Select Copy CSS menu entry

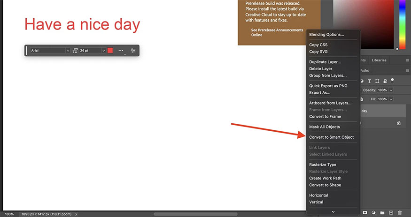pyautogui.click(x=318, y=45)
